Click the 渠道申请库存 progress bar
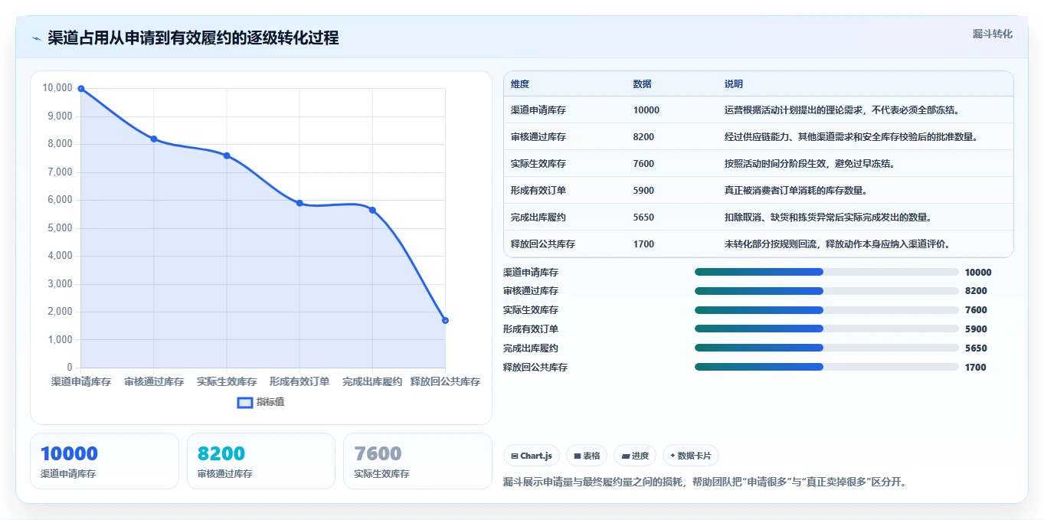This screenshot has width=1044, height=520. pos(826,272)
